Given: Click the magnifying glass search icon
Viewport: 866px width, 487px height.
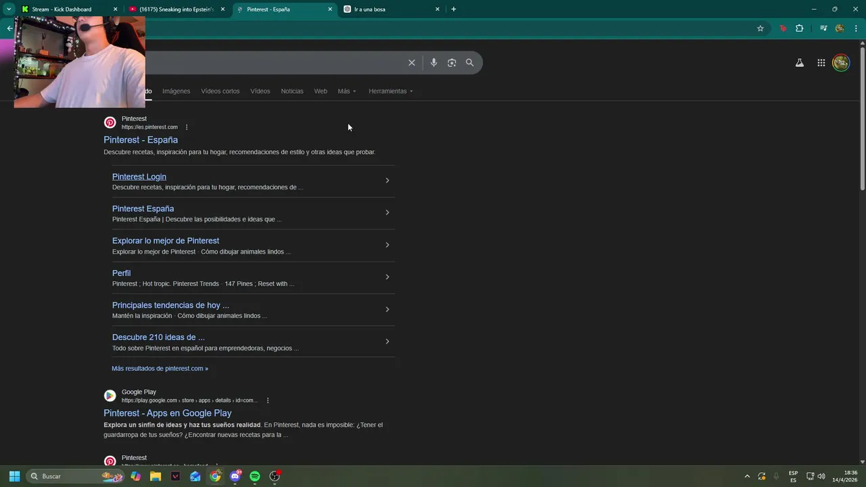Looking at the screenshot, I should coord(470,63).
